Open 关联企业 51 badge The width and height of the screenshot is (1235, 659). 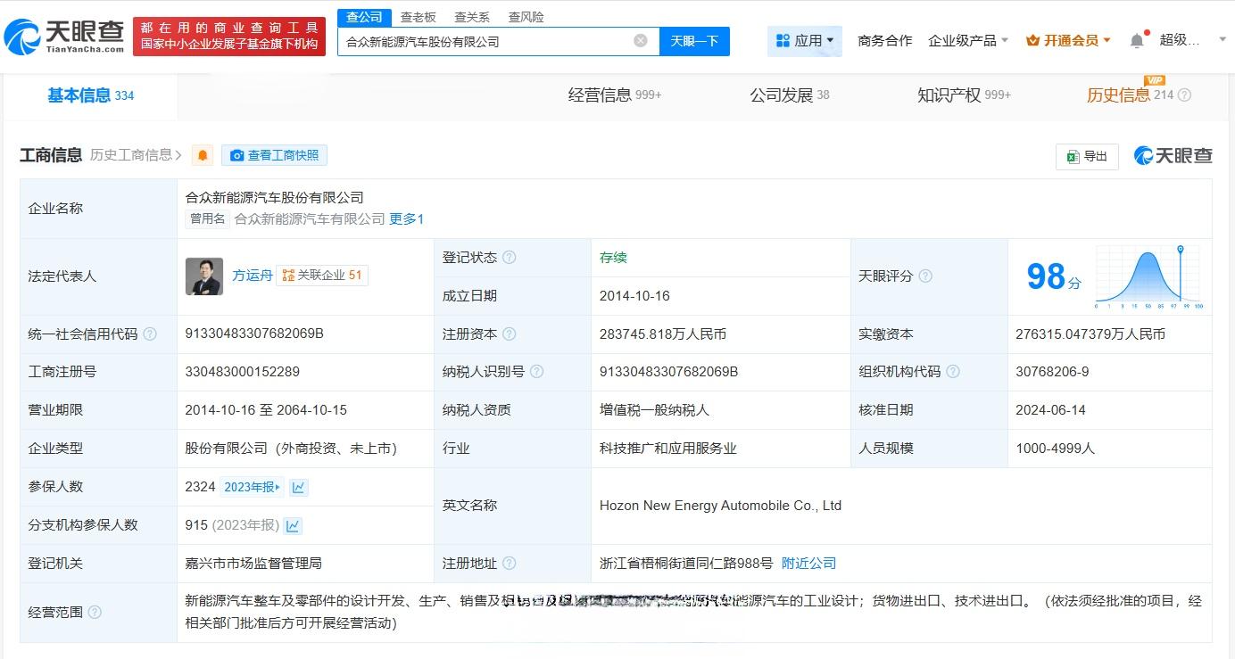click(x=322, y=276)
